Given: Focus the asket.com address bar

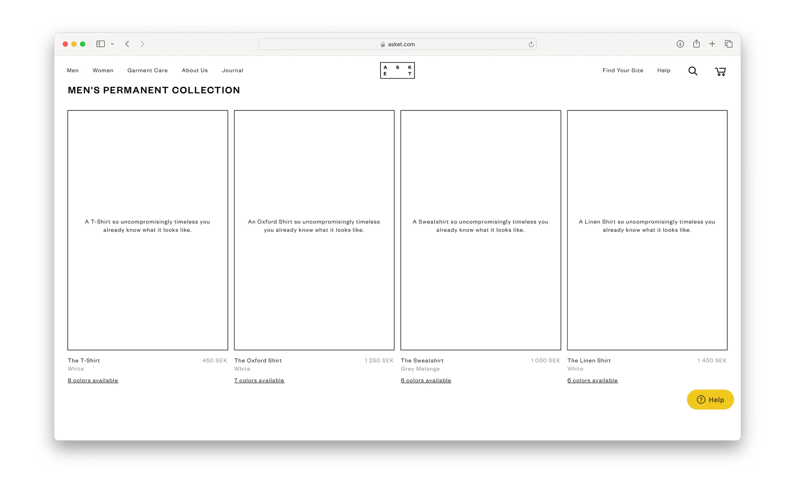Looking at the screenshot, I should pyautogui.click(x=397, y=44).
